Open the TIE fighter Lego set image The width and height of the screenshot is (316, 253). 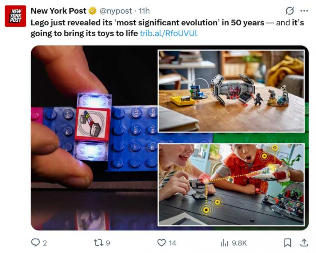(x=231, y=91)
